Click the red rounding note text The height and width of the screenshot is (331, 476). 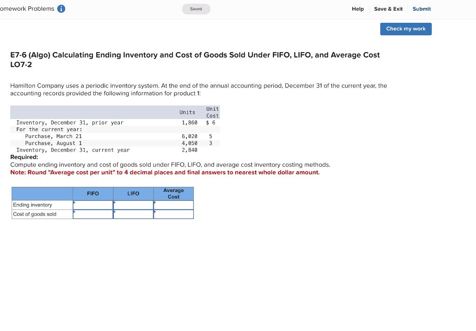[165, 172]
